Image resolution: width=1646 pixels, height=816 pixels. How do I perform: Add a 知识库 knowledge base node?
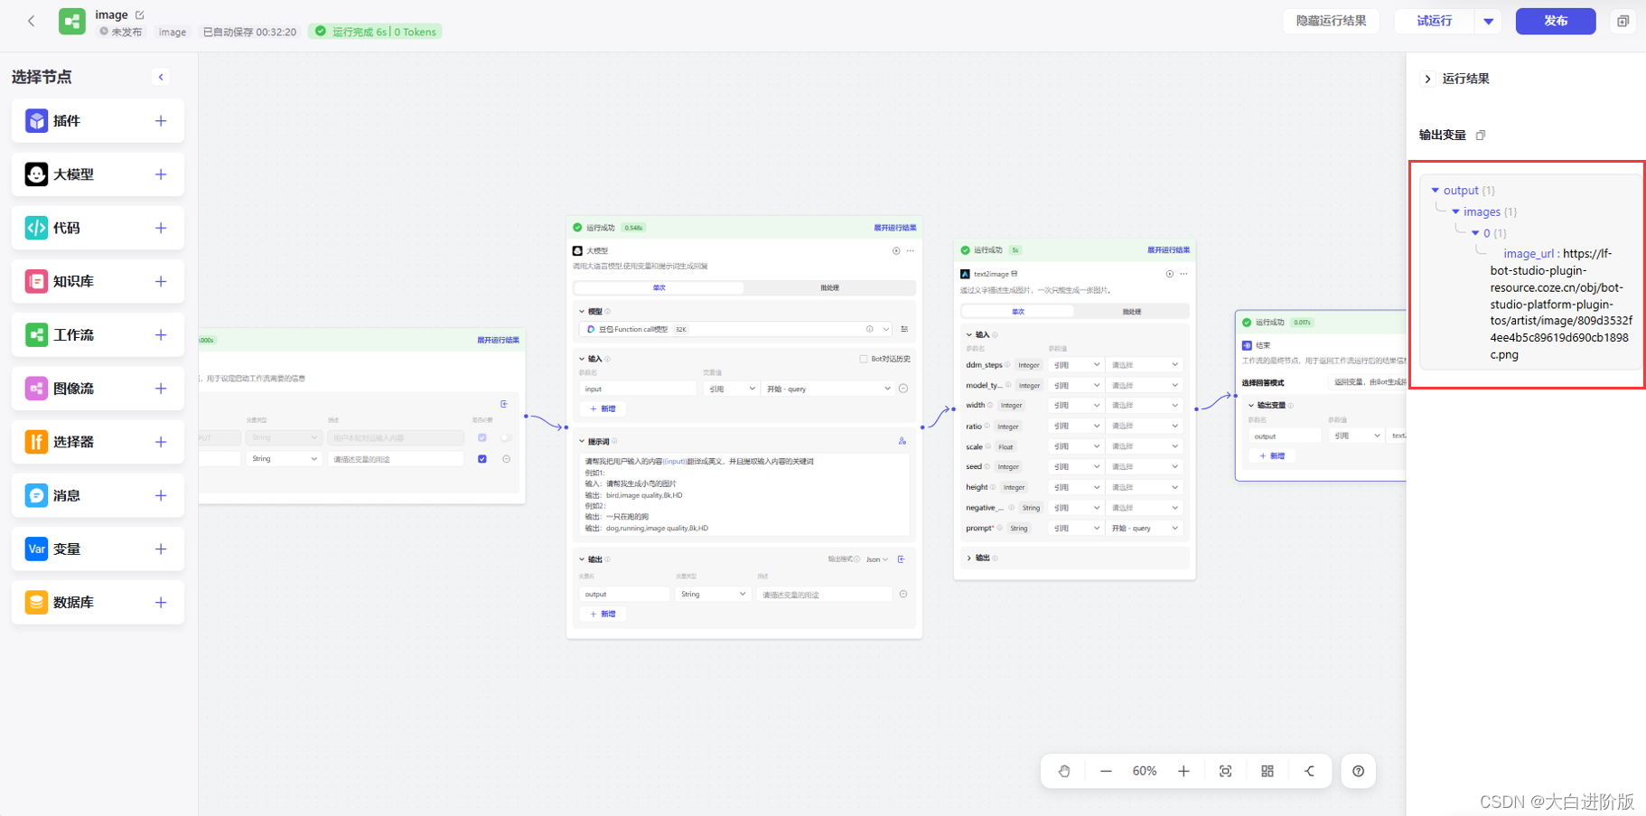161,282
